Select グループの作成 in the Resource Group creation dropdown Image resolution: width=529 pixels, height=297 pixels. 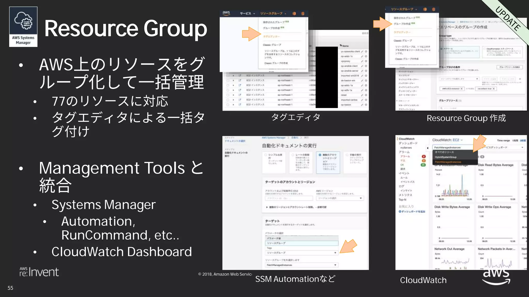click(x=402, y=24)
